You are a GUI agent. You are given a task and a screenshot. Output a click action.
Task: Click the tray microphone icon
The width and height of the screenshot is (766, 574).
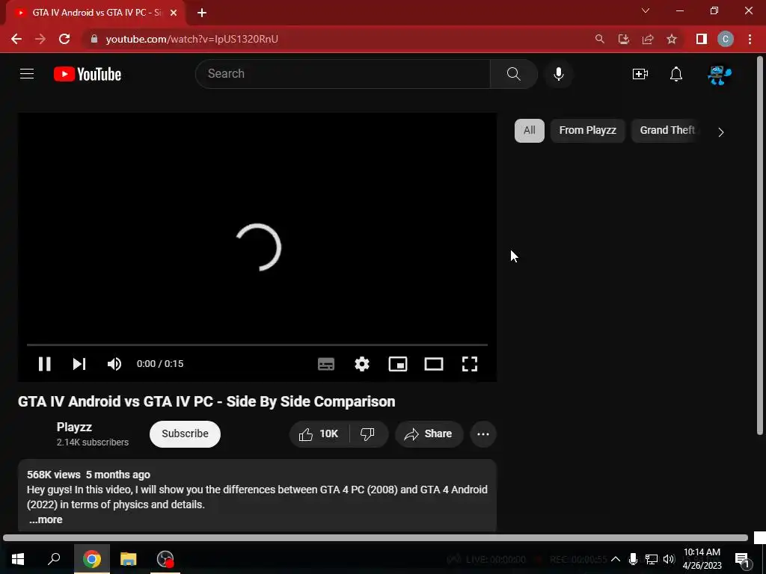pos(633,559)
